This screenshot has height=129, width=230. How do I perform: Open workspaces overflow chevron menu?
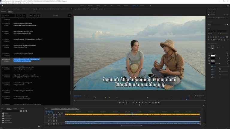[150, 6]
